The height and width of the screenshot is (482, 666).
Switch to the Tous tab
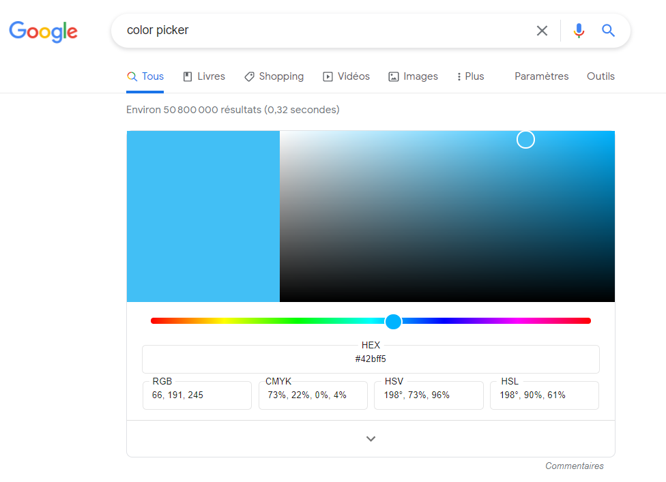coord(145,76)
